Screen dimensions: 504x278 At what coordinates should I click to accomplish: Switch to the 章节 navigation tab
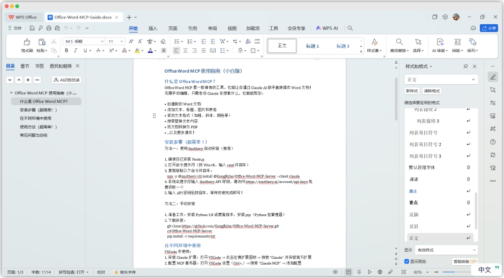point(25,66)
